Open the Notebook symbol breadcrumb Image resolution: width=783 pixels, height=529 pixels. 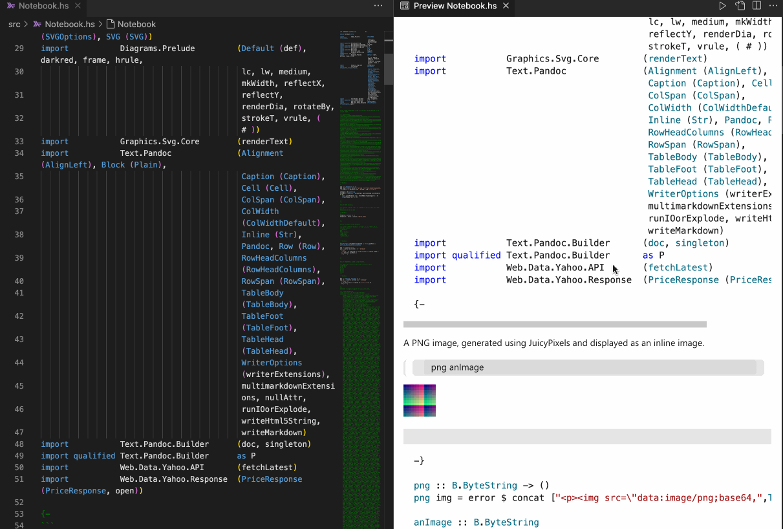tap(136, 24)
